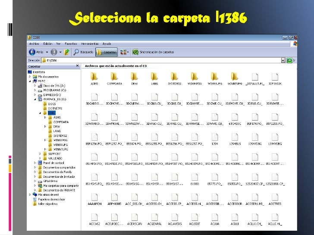Open the Edición menu
Image resolution: width=314 pixels, height=235 pixels.
click(47, 44)
